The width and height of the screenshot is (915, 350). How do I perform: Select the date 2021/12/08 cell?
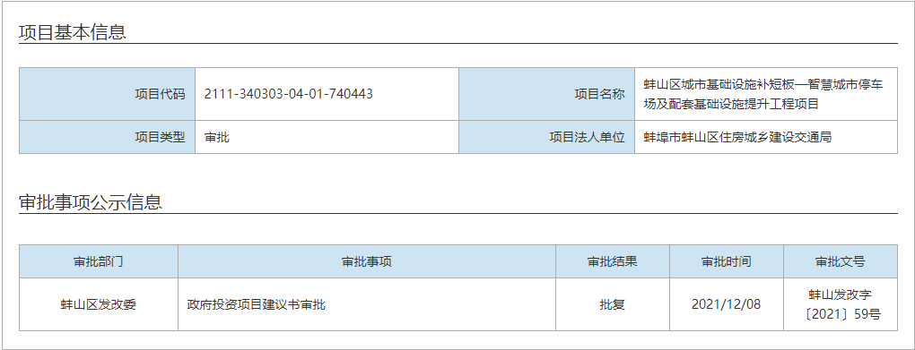coord(726,304)
